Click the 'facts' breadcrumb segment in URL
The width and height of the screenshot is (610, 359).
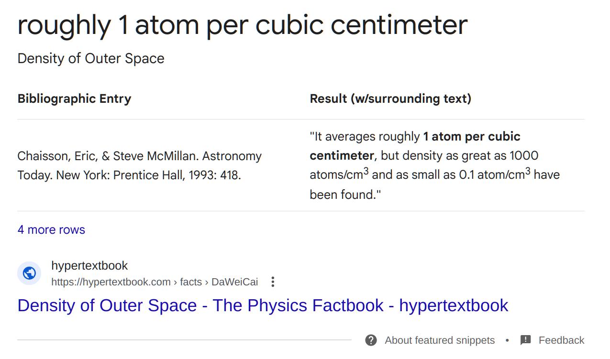click(x=190, y=282)
